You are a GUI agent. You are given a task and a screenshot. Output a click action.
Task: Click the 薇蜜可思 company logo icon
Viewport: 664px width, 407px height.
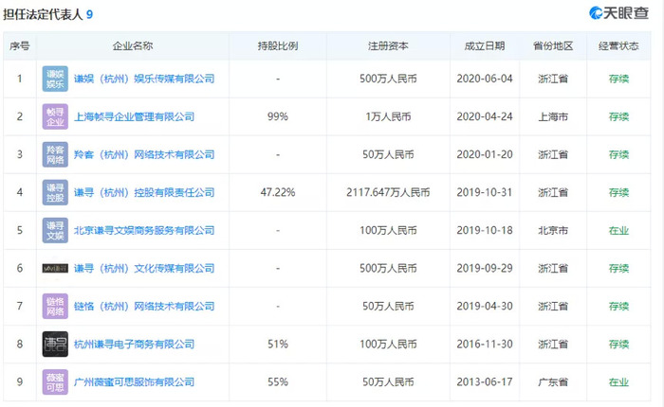(x=55, y=382)
